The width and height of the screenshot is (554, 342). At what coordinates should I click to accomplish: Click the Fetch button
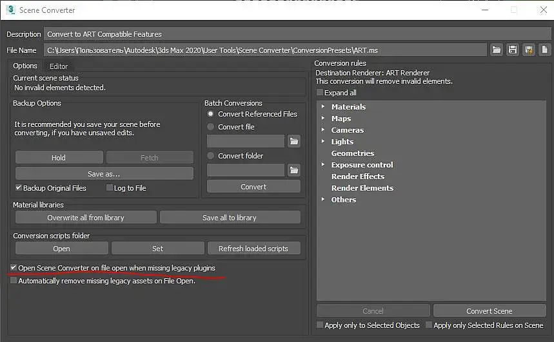point(150,157)
